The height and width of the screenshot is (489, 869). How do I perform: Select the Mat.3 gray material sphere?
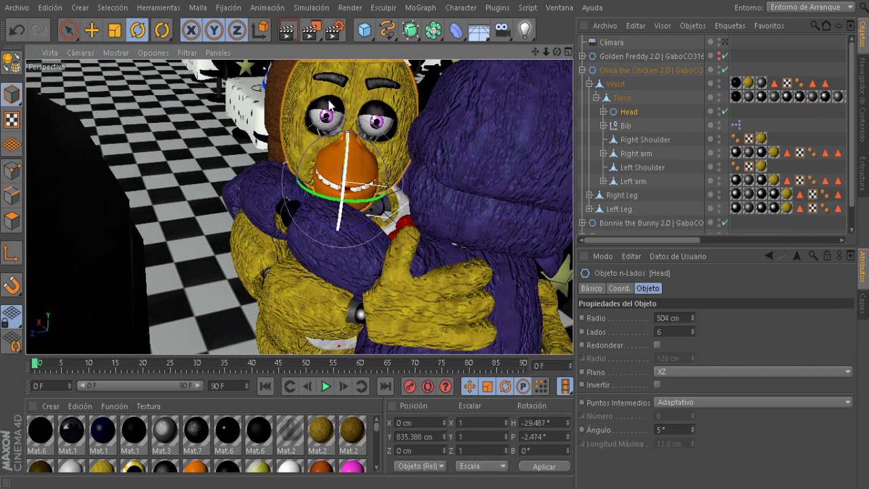tap(164, 430)
